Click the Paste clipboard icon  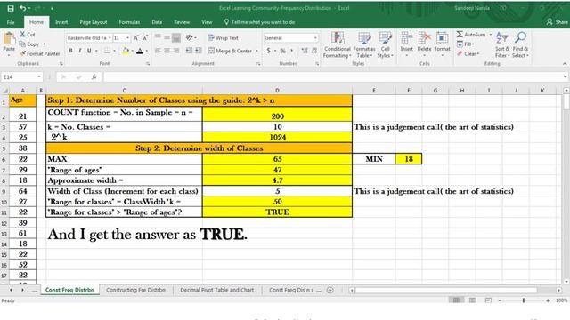click(x=9, y=39)
